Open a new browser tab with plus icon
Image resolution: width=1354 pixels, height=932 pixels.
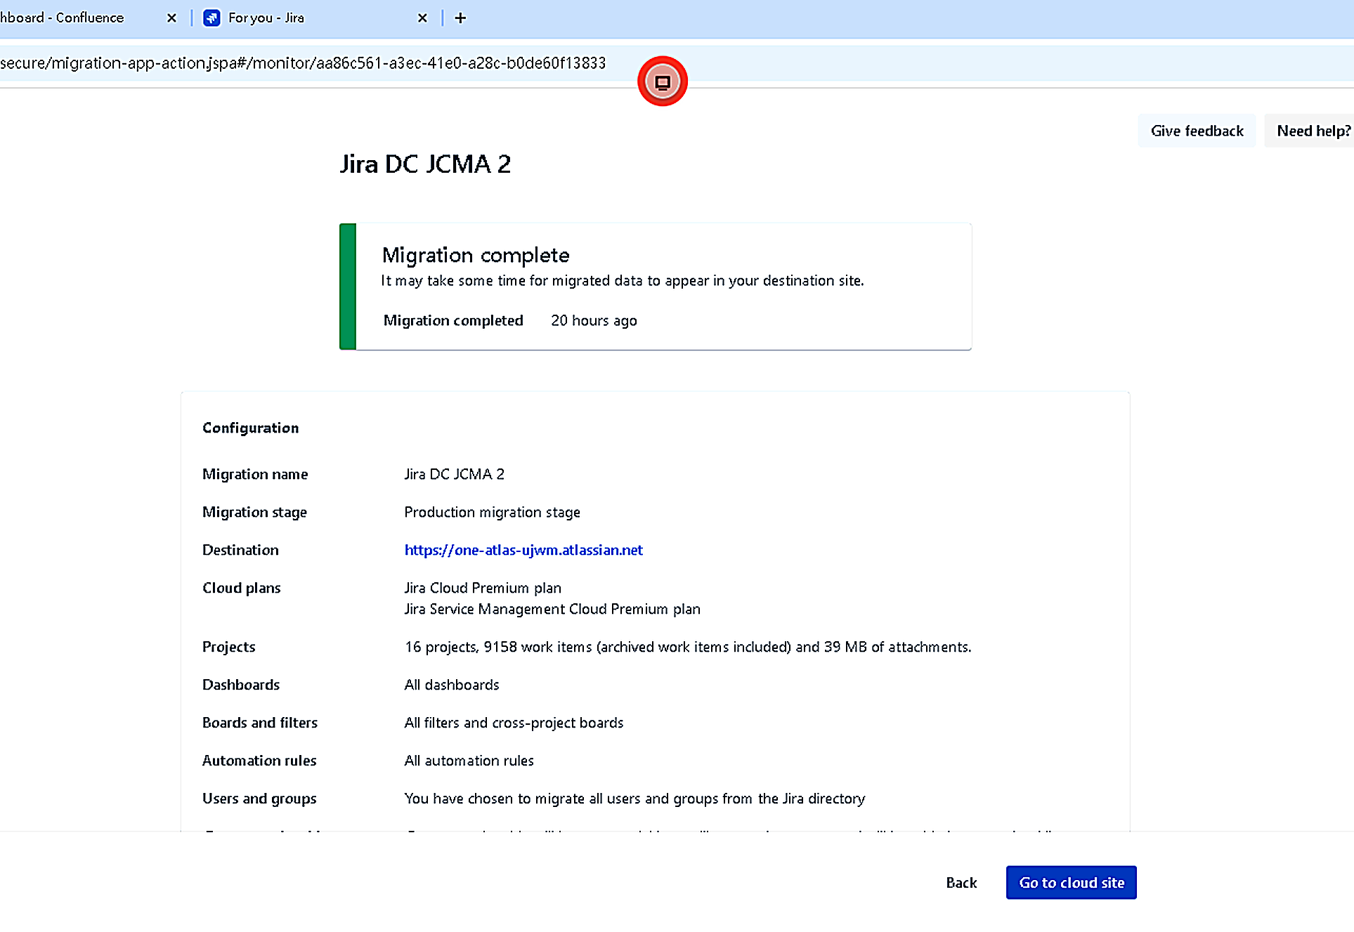coord(460,18)
